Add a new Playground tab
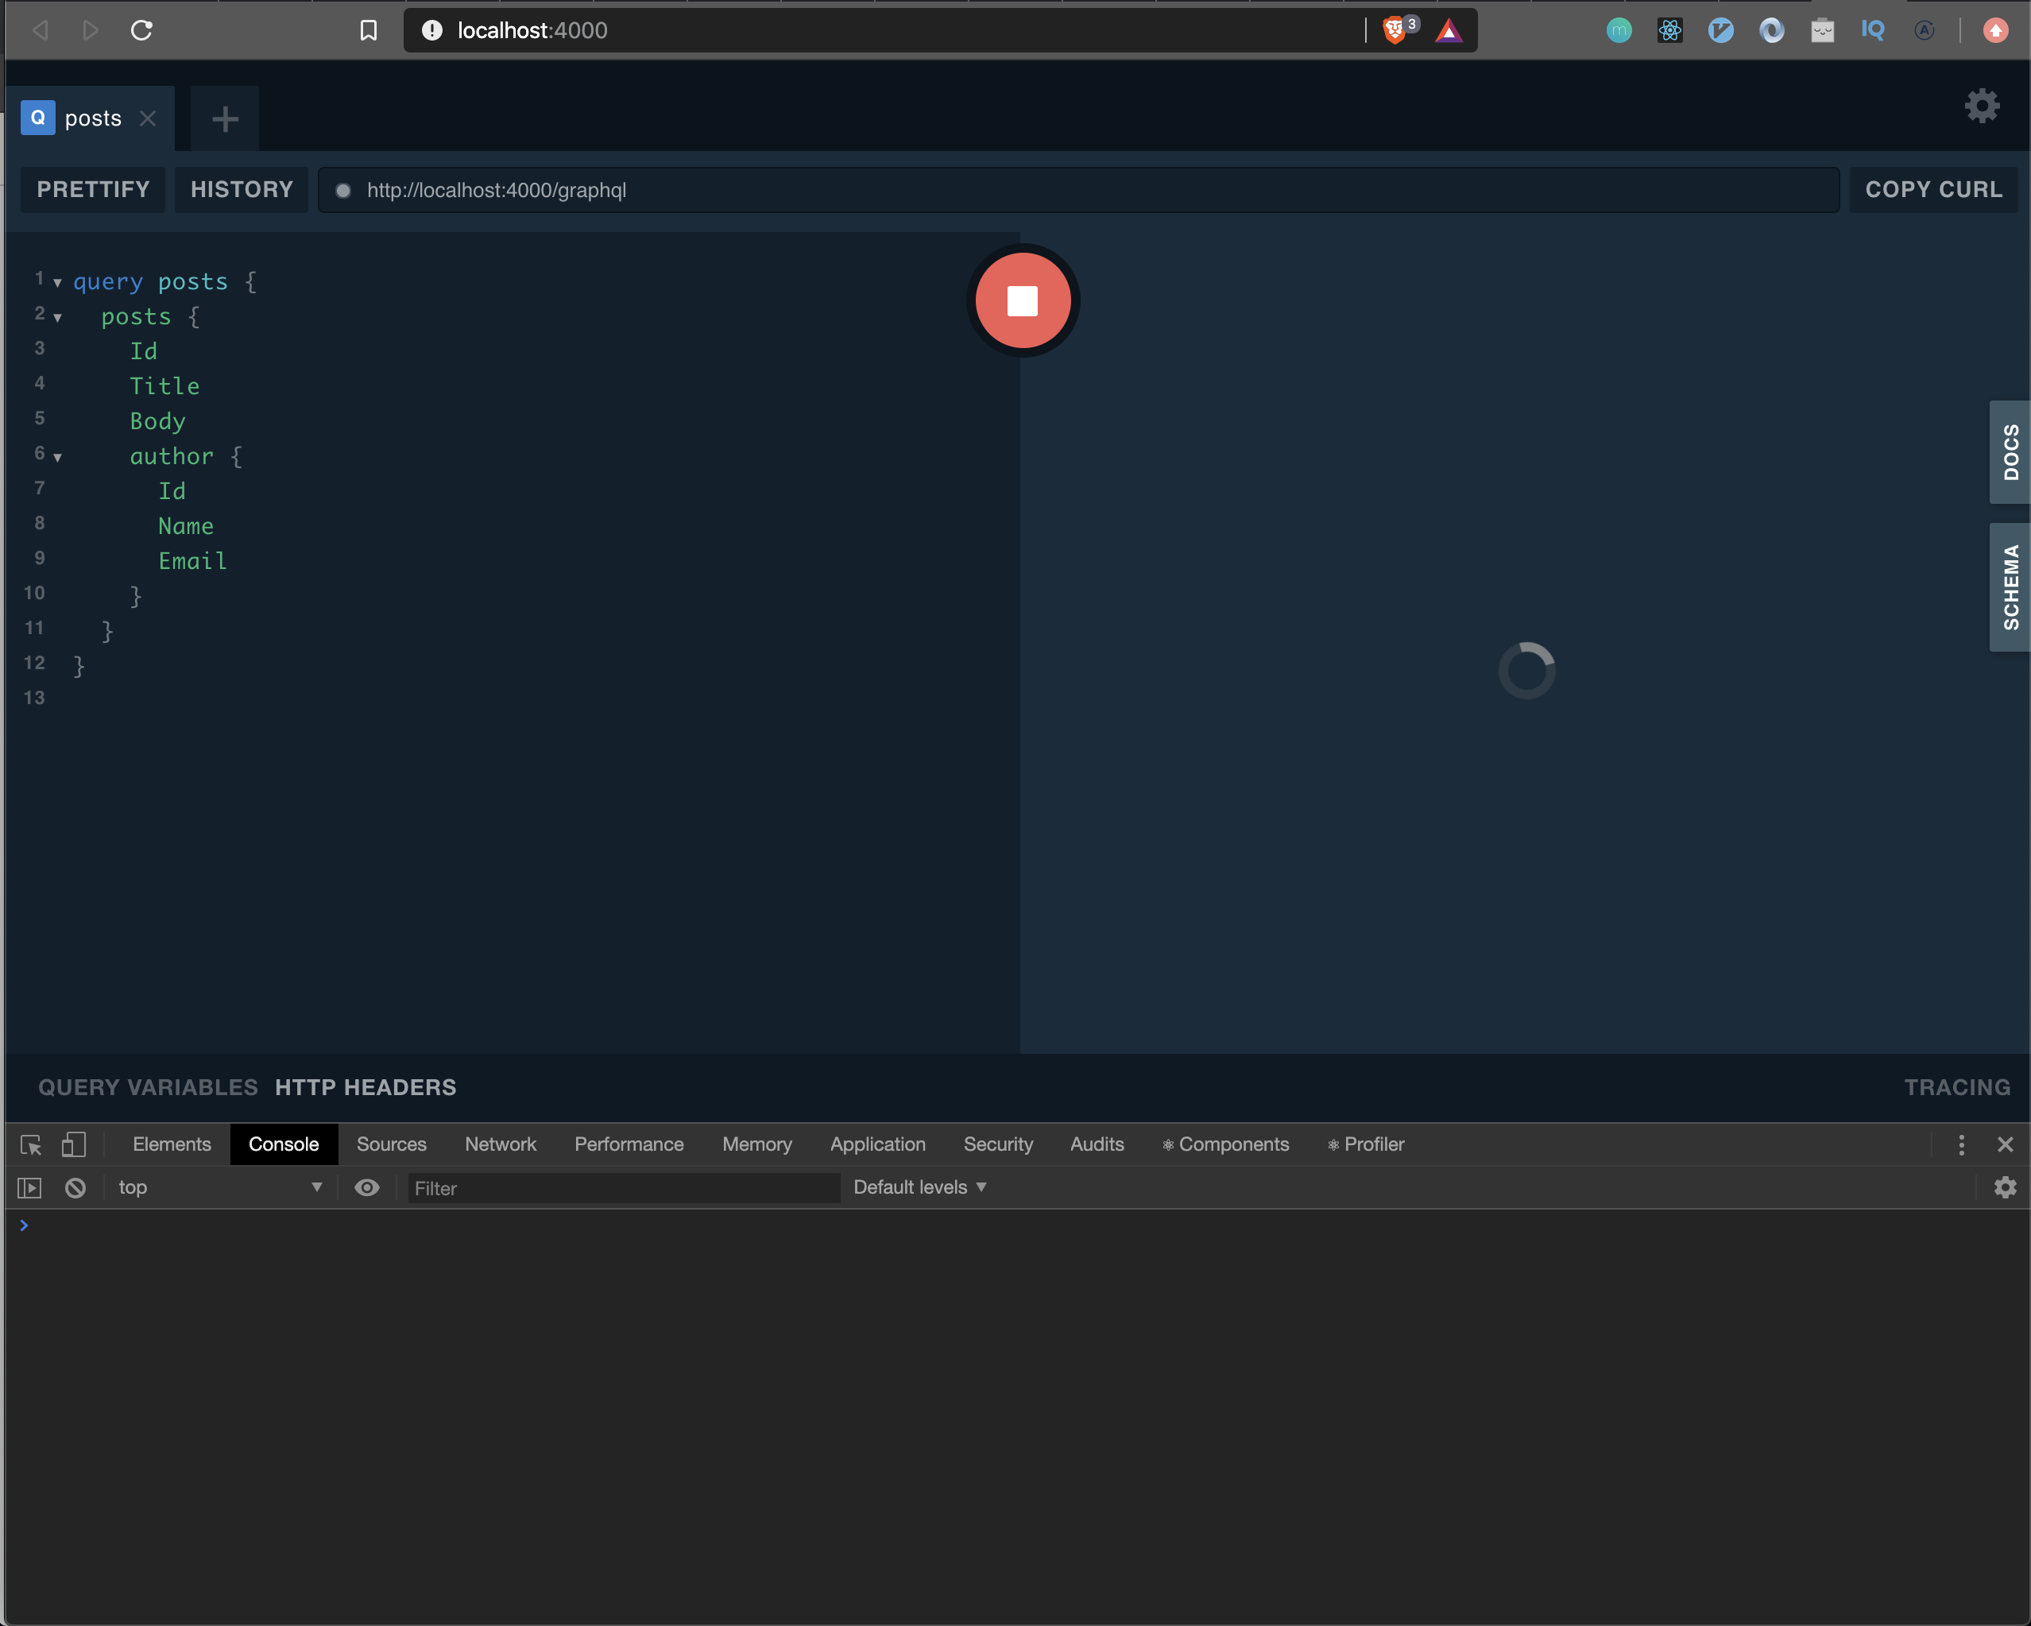 [x=224, y=118]
